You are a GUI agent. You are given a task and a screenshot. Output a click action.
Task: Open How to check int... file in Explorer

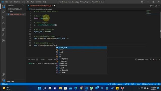tap(16, 14)
